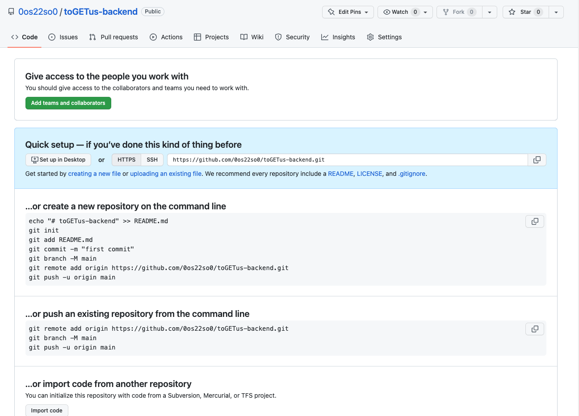Expand the Edit Pins dropdown
This screenshot has height=416, width=579.
click(x=349, y=12)
